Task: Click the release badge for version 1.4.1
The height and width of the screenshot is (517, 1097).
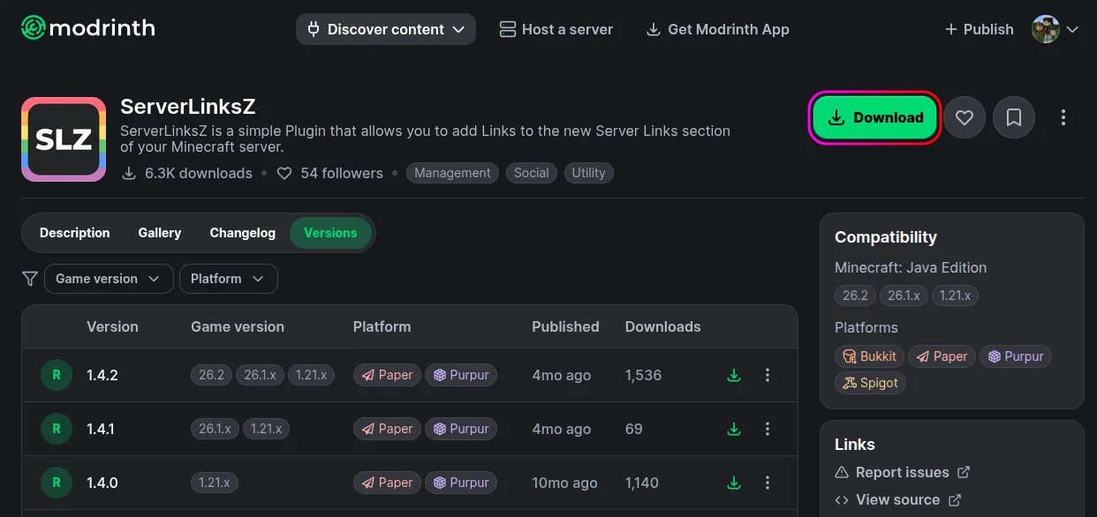Action: click(57, 429)
